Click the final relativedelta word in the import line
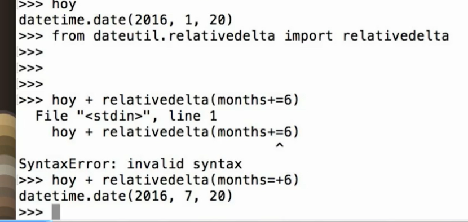The width and height of the screenshot is (468, 222). 396,36
